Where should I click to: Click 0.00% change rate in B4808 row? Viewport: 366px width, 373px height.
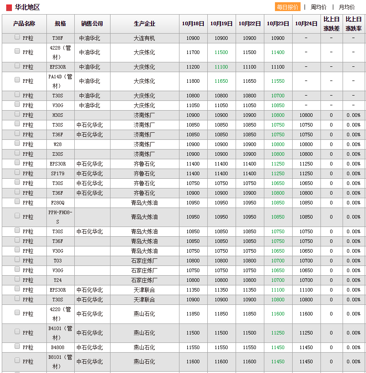pos(354,347)
